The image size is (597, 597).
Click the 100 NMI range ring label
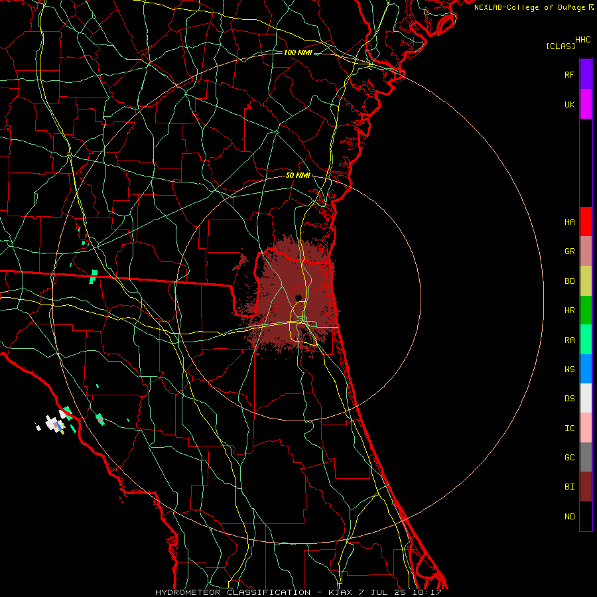[298, 52]
